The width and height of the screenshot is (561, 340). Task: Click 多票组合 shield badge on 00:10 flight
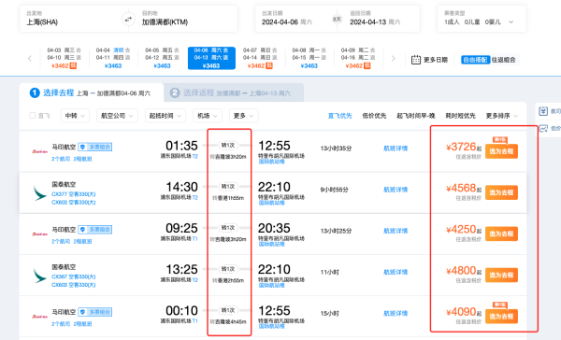click(x=95, y=312)
